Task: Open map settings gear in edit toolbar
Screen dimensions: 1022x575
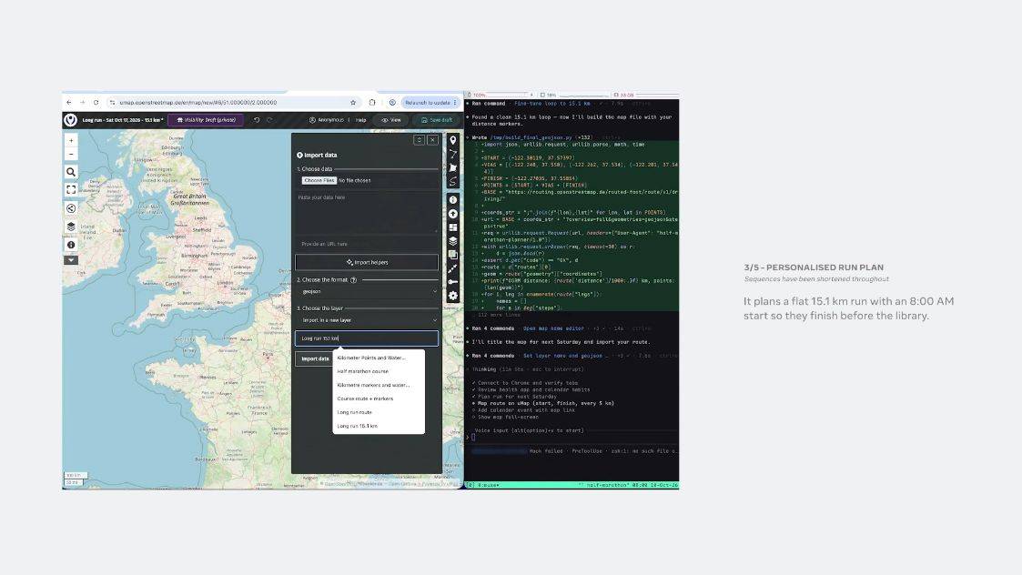Action: tap(453, 296)
